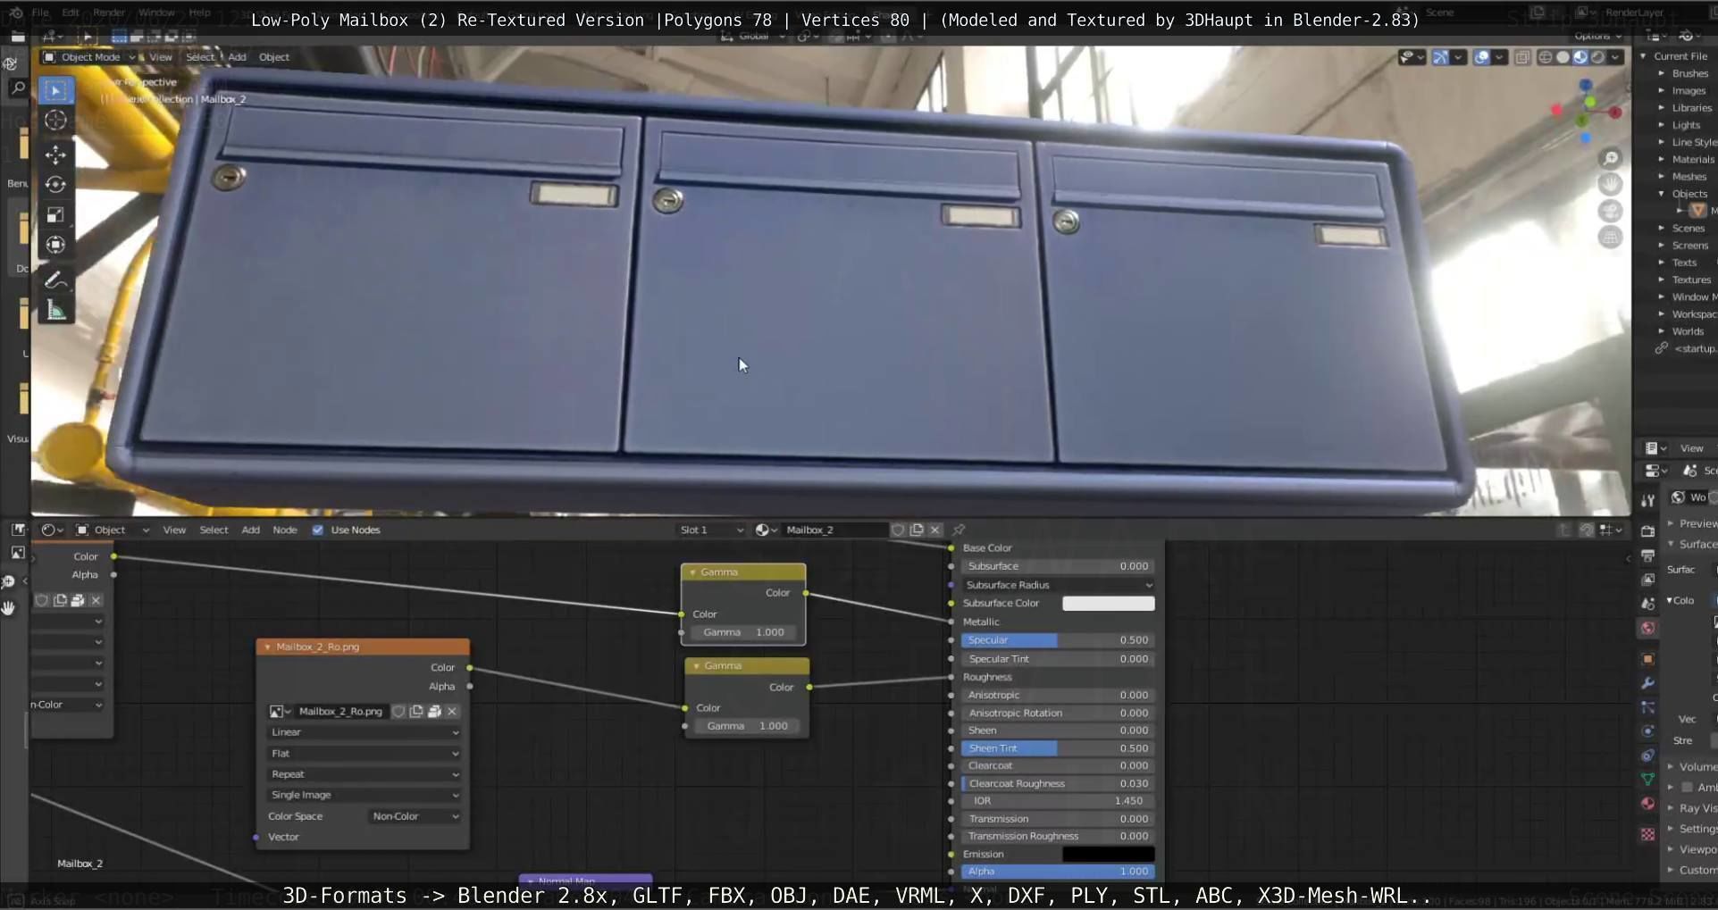Toggle viewport gizmos button

1440,57
